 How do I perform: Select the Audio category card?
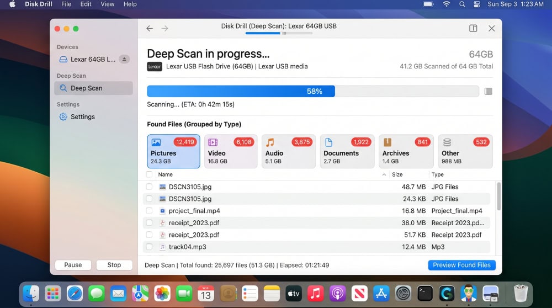coord(288,151)
